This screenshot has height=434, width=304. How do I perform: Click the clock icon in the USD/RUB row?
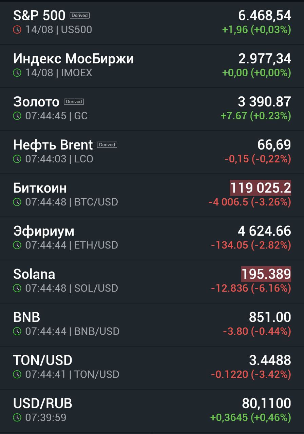click(x=17, y=417)
